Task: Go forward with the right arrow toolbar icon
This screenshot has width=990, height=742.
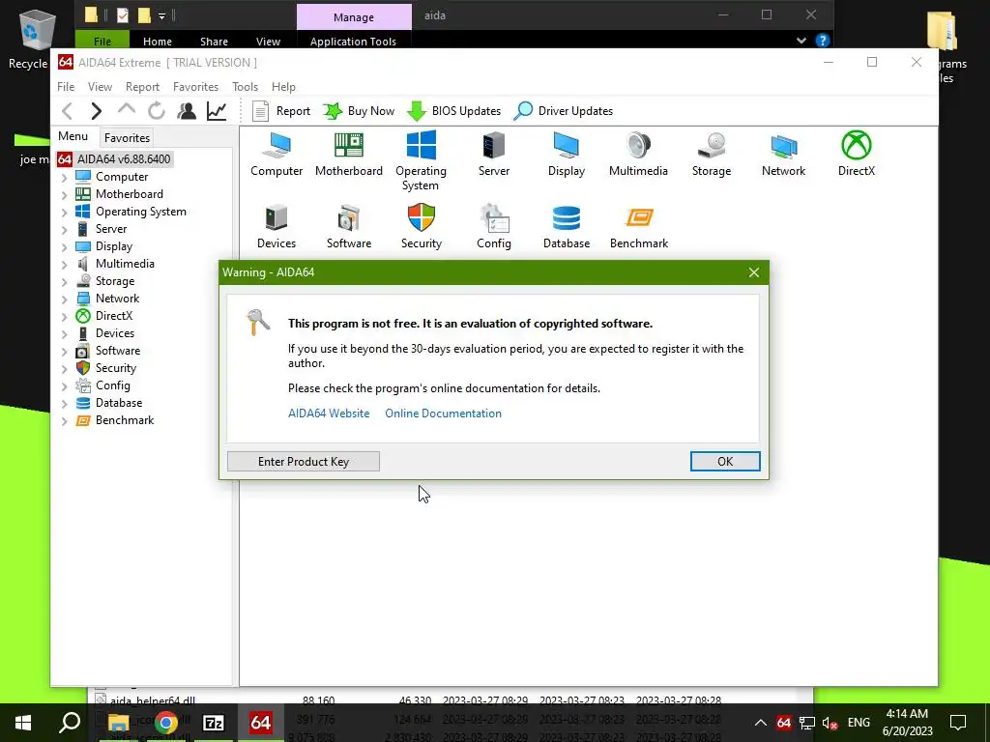Action: tap(96, 111)
